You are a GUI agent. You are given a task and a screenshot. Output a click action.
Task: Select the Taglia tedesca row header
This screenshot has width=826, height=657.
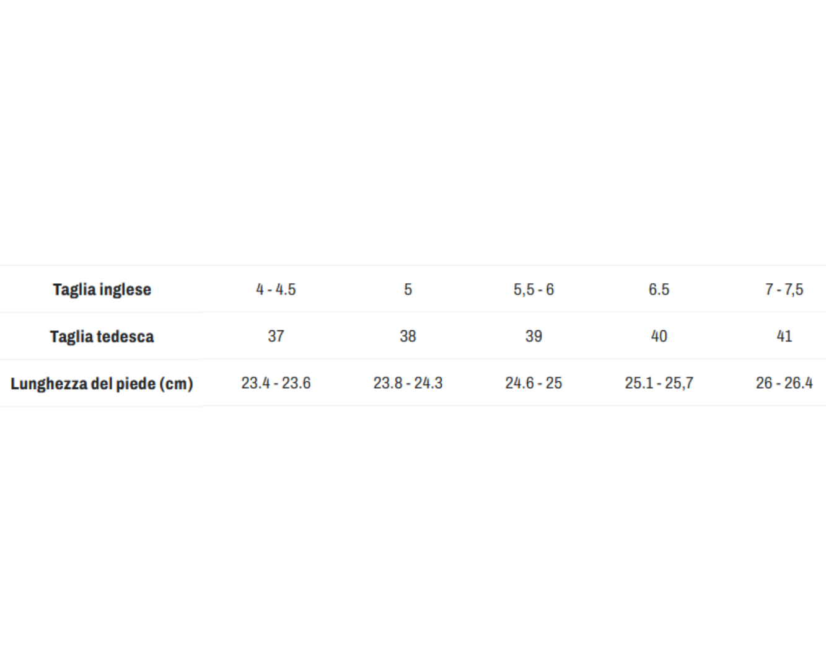102,337
